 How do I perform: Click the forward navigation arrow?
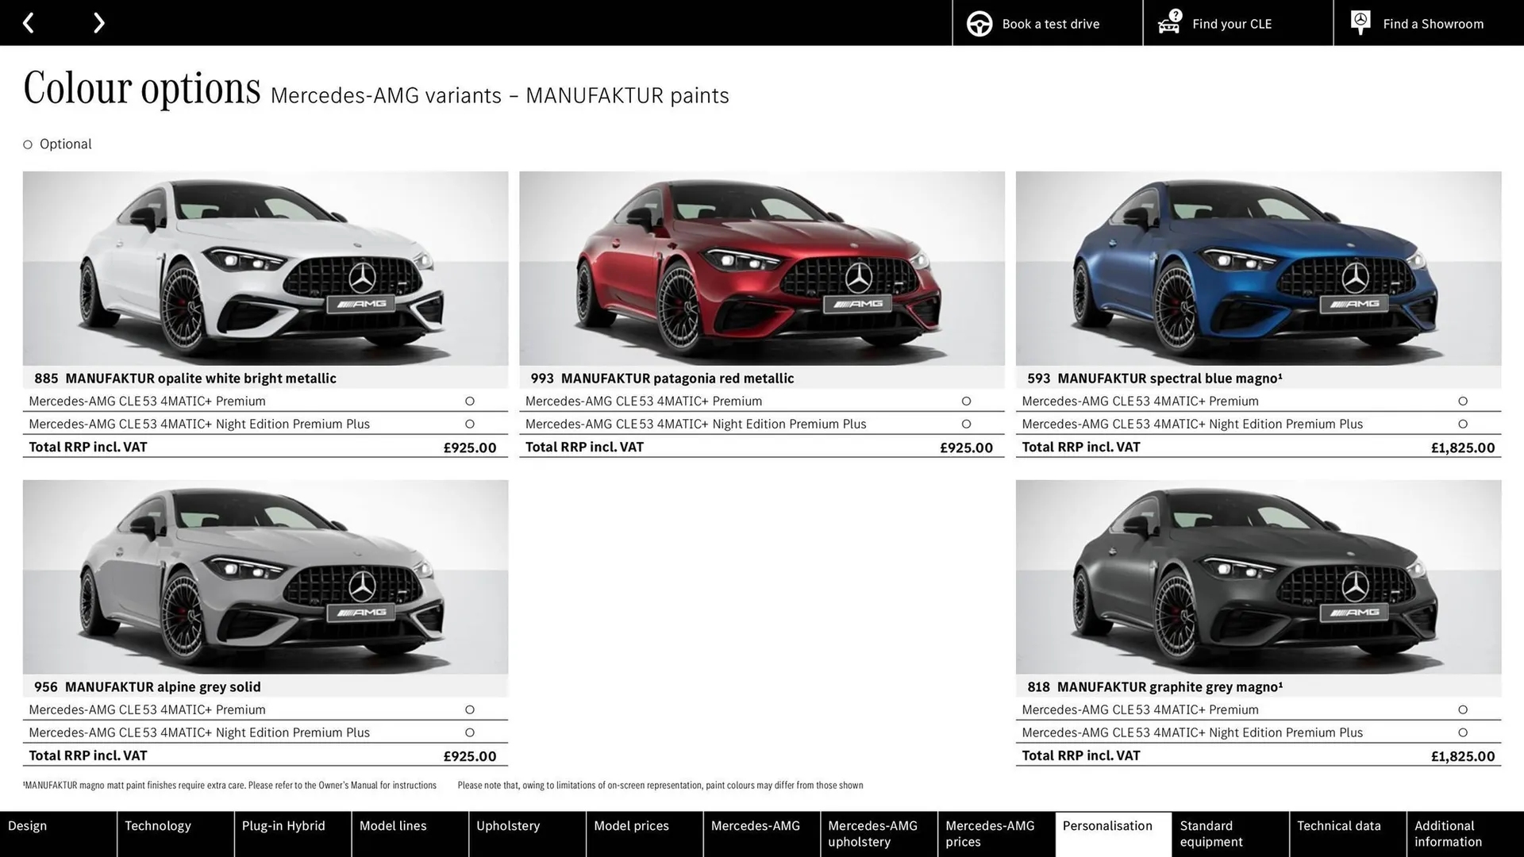point(98,22)
